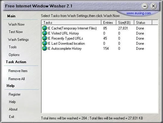Screen dimensions: 163x123
Task: Open Wash Settings
Action: (x=19, y=40)
